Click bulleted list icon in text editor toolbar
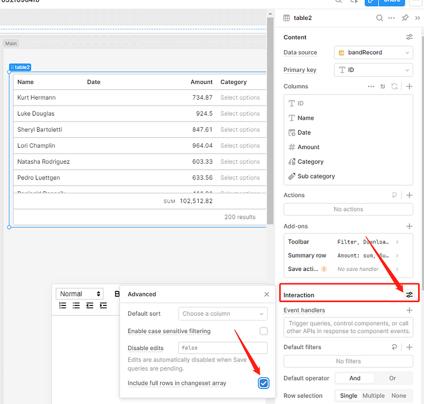Viewport: 424px width, 404px height. pyautogui.click(x=77, y=305)
